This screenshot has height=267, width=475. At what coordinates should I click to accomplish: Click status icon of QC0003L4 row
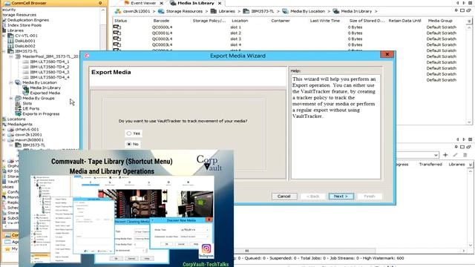(x=117, y=44)
